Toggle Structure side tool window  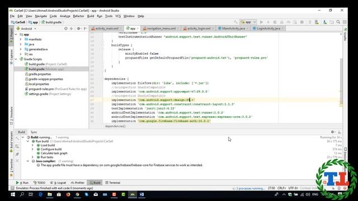[x=11, y=116]
